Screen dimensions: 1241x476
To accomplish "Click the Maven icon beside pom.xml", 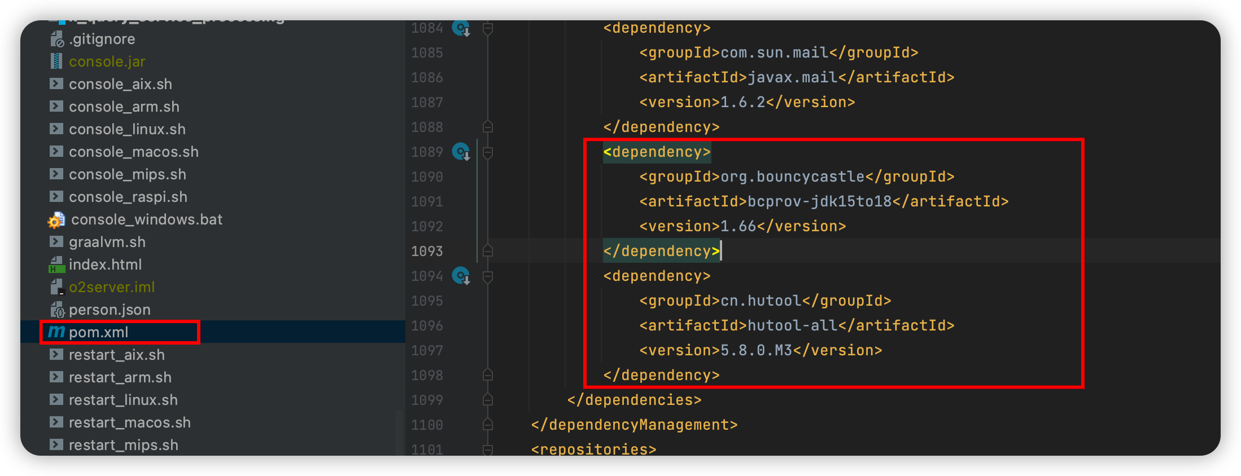I will (56, 332).
